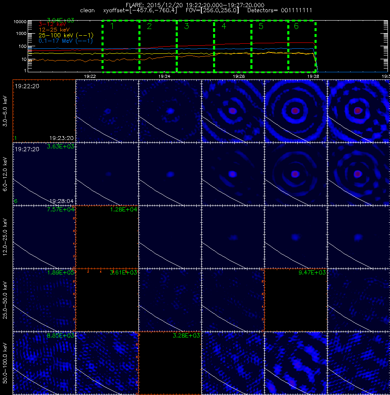The height and width of the screenshot is (395, 390).
Task: Click the 8.85E+03 peak value
Action: (x=61, y=335)
